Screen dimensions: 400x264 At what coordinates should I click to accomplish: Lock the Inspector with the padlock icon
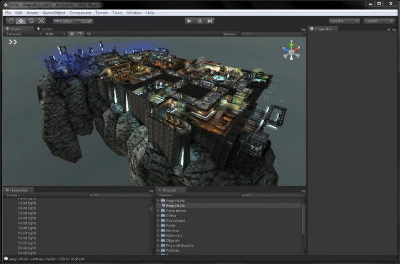(388, 29)
